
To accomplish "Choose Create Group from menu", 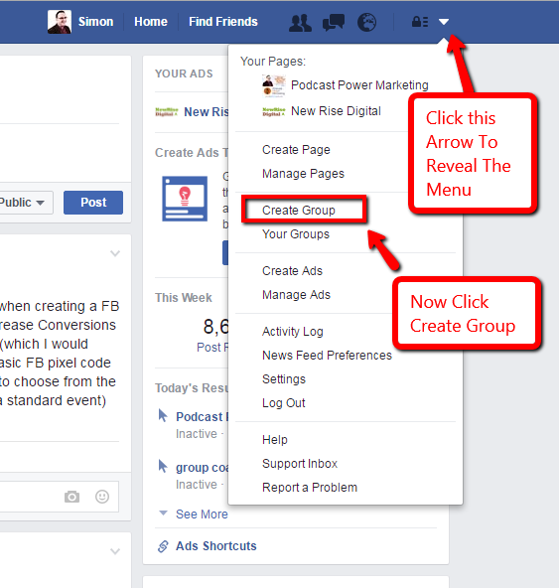I will click(x=299, y=211).
